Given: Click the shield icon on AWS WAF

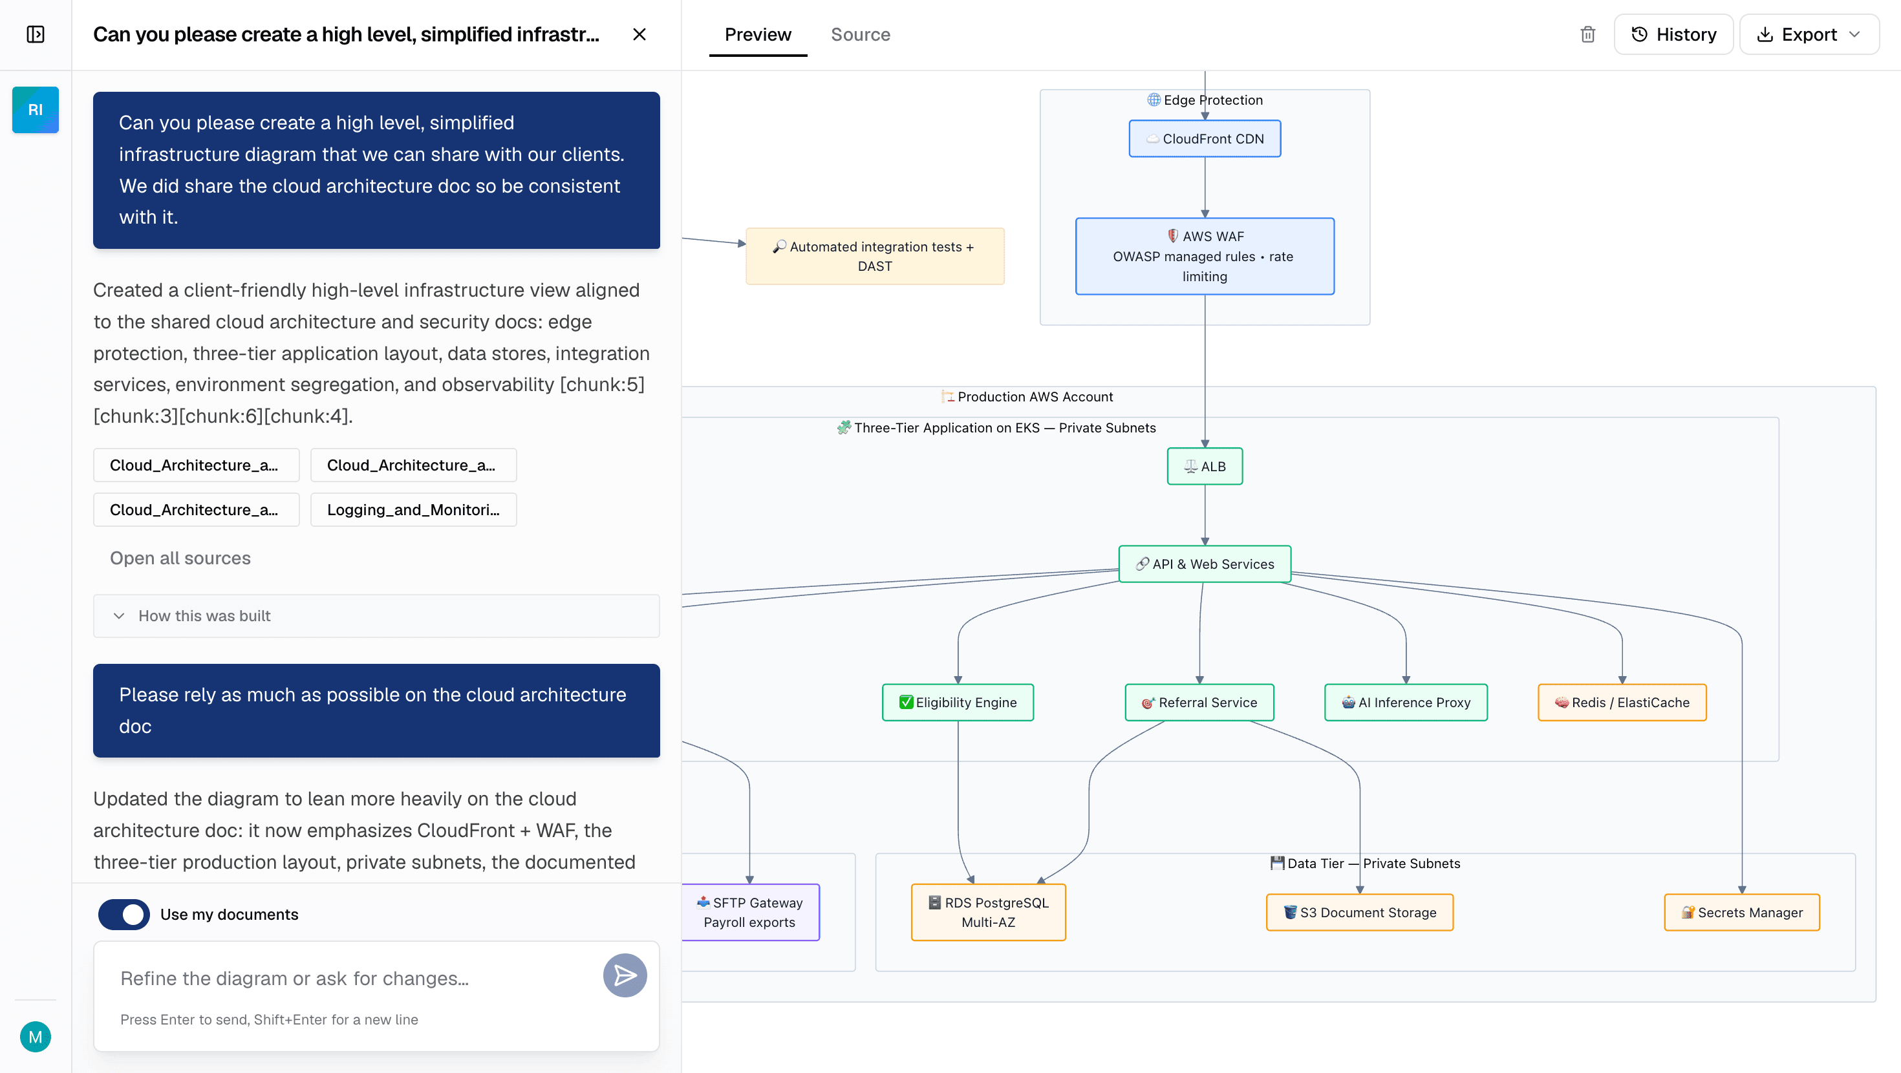Looking at the screenshot, I should [x=1173, y=236].
